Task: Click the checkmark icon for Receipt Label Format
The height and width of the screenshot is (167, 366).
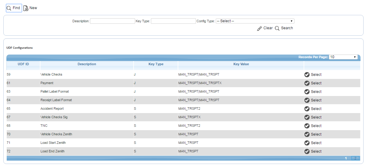Action: pos(307,100)
